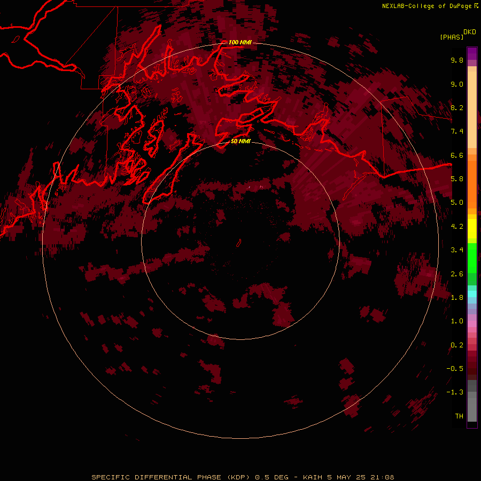Click the 6.6 color scale value
This screenshot has height=481, width=481.
click(457, 156)
